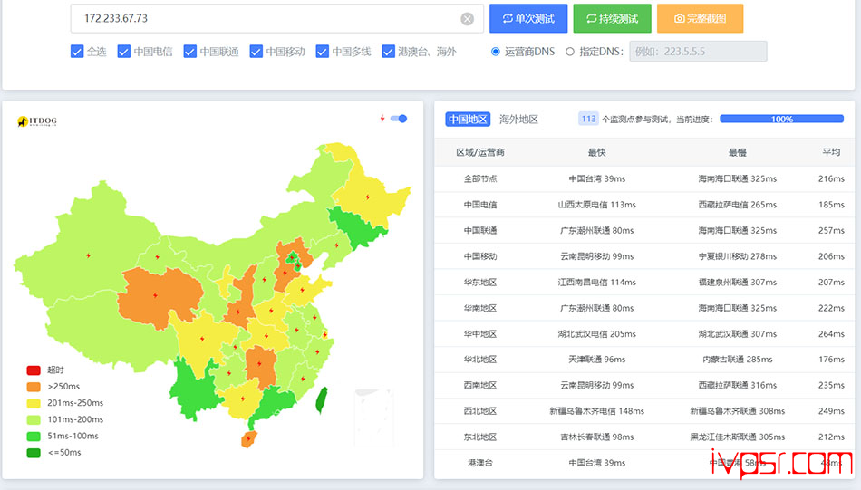Screen dimensions: 861x490
Task: Clear the IP address input field
Action: tap(468, 19)
